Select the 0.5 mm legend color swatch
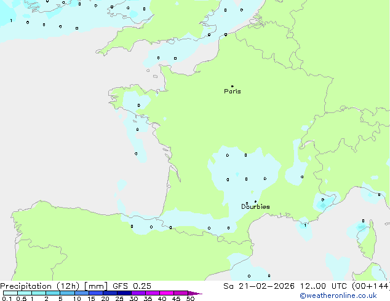The height and width of the screenshot is (301, 390). [25, 293]
